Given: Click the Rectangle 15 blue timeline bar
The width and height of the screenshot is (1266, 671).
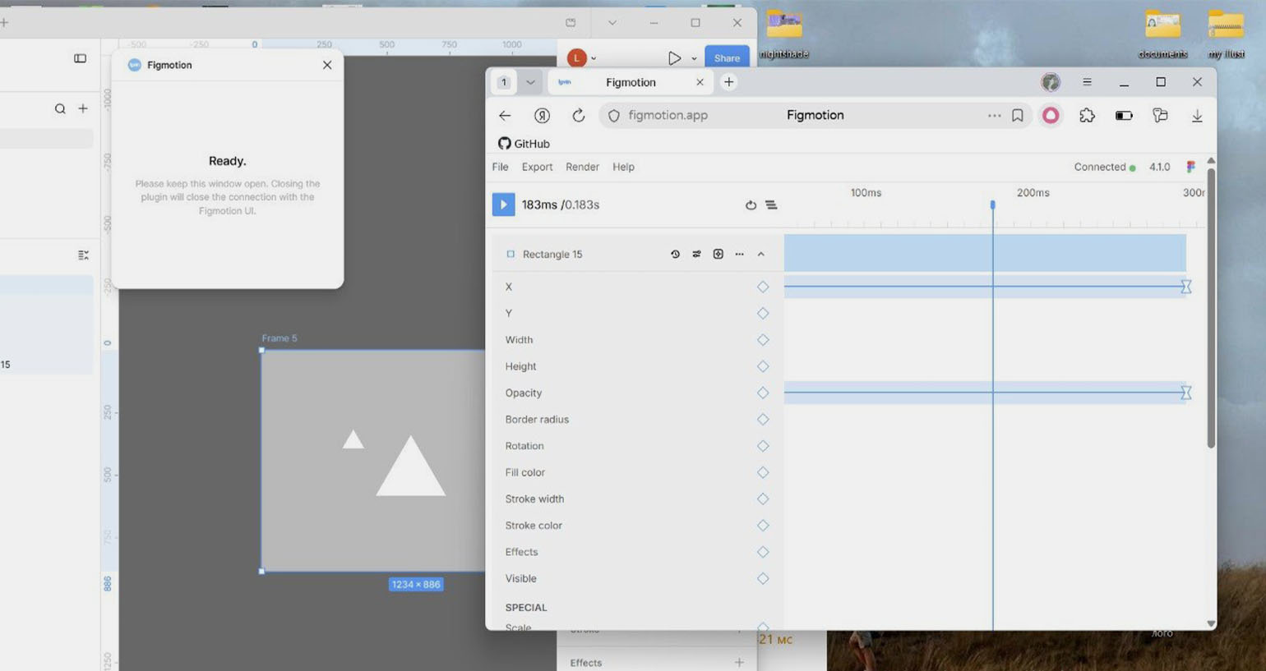Looking at the screenshot, I should (x=985, y=253).
